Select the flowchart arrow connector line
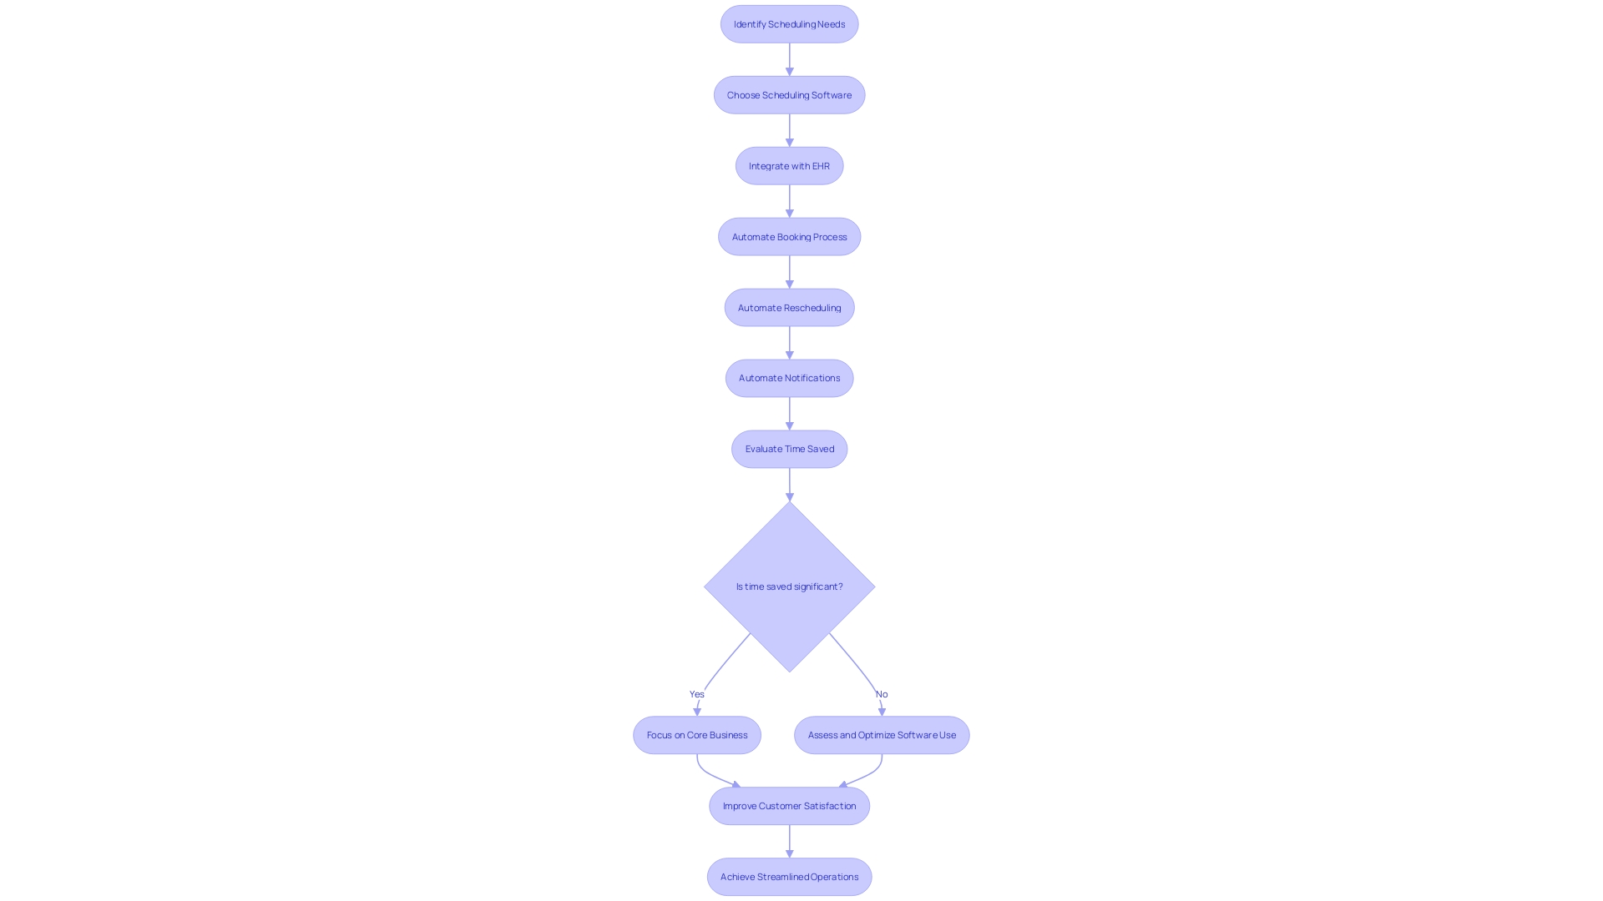Image resolution: width=1603 pixels, height=901 pixels. (788, 58)
